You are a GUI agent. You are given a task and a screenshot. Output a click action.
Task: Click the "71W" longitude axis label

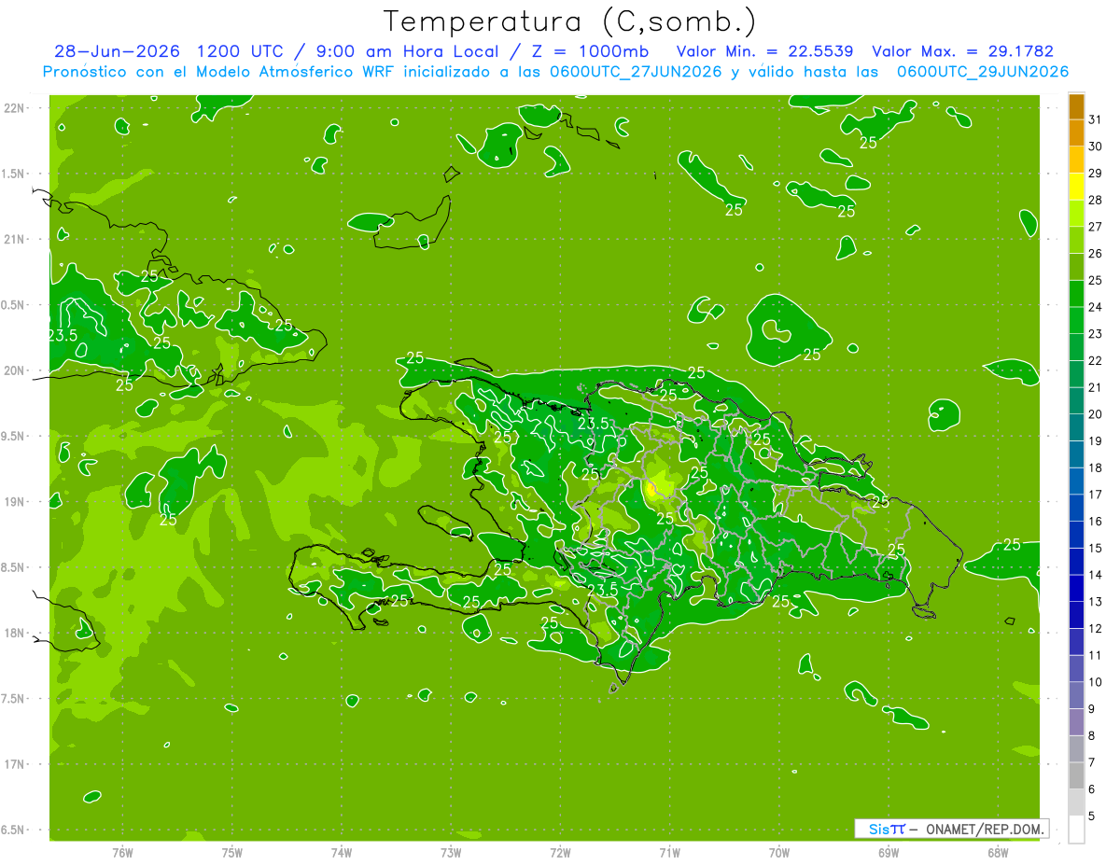[669, 853]
